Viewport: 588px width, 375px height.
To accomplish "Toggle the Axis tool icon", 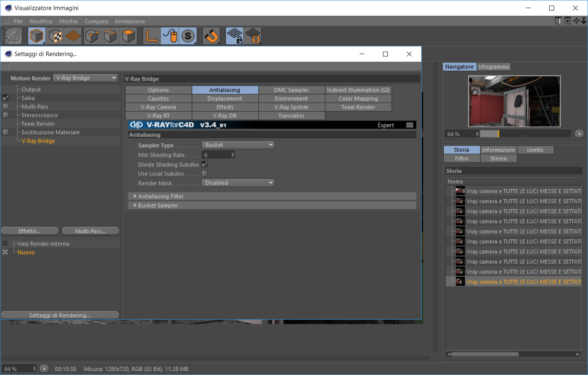I will point(152,36).
